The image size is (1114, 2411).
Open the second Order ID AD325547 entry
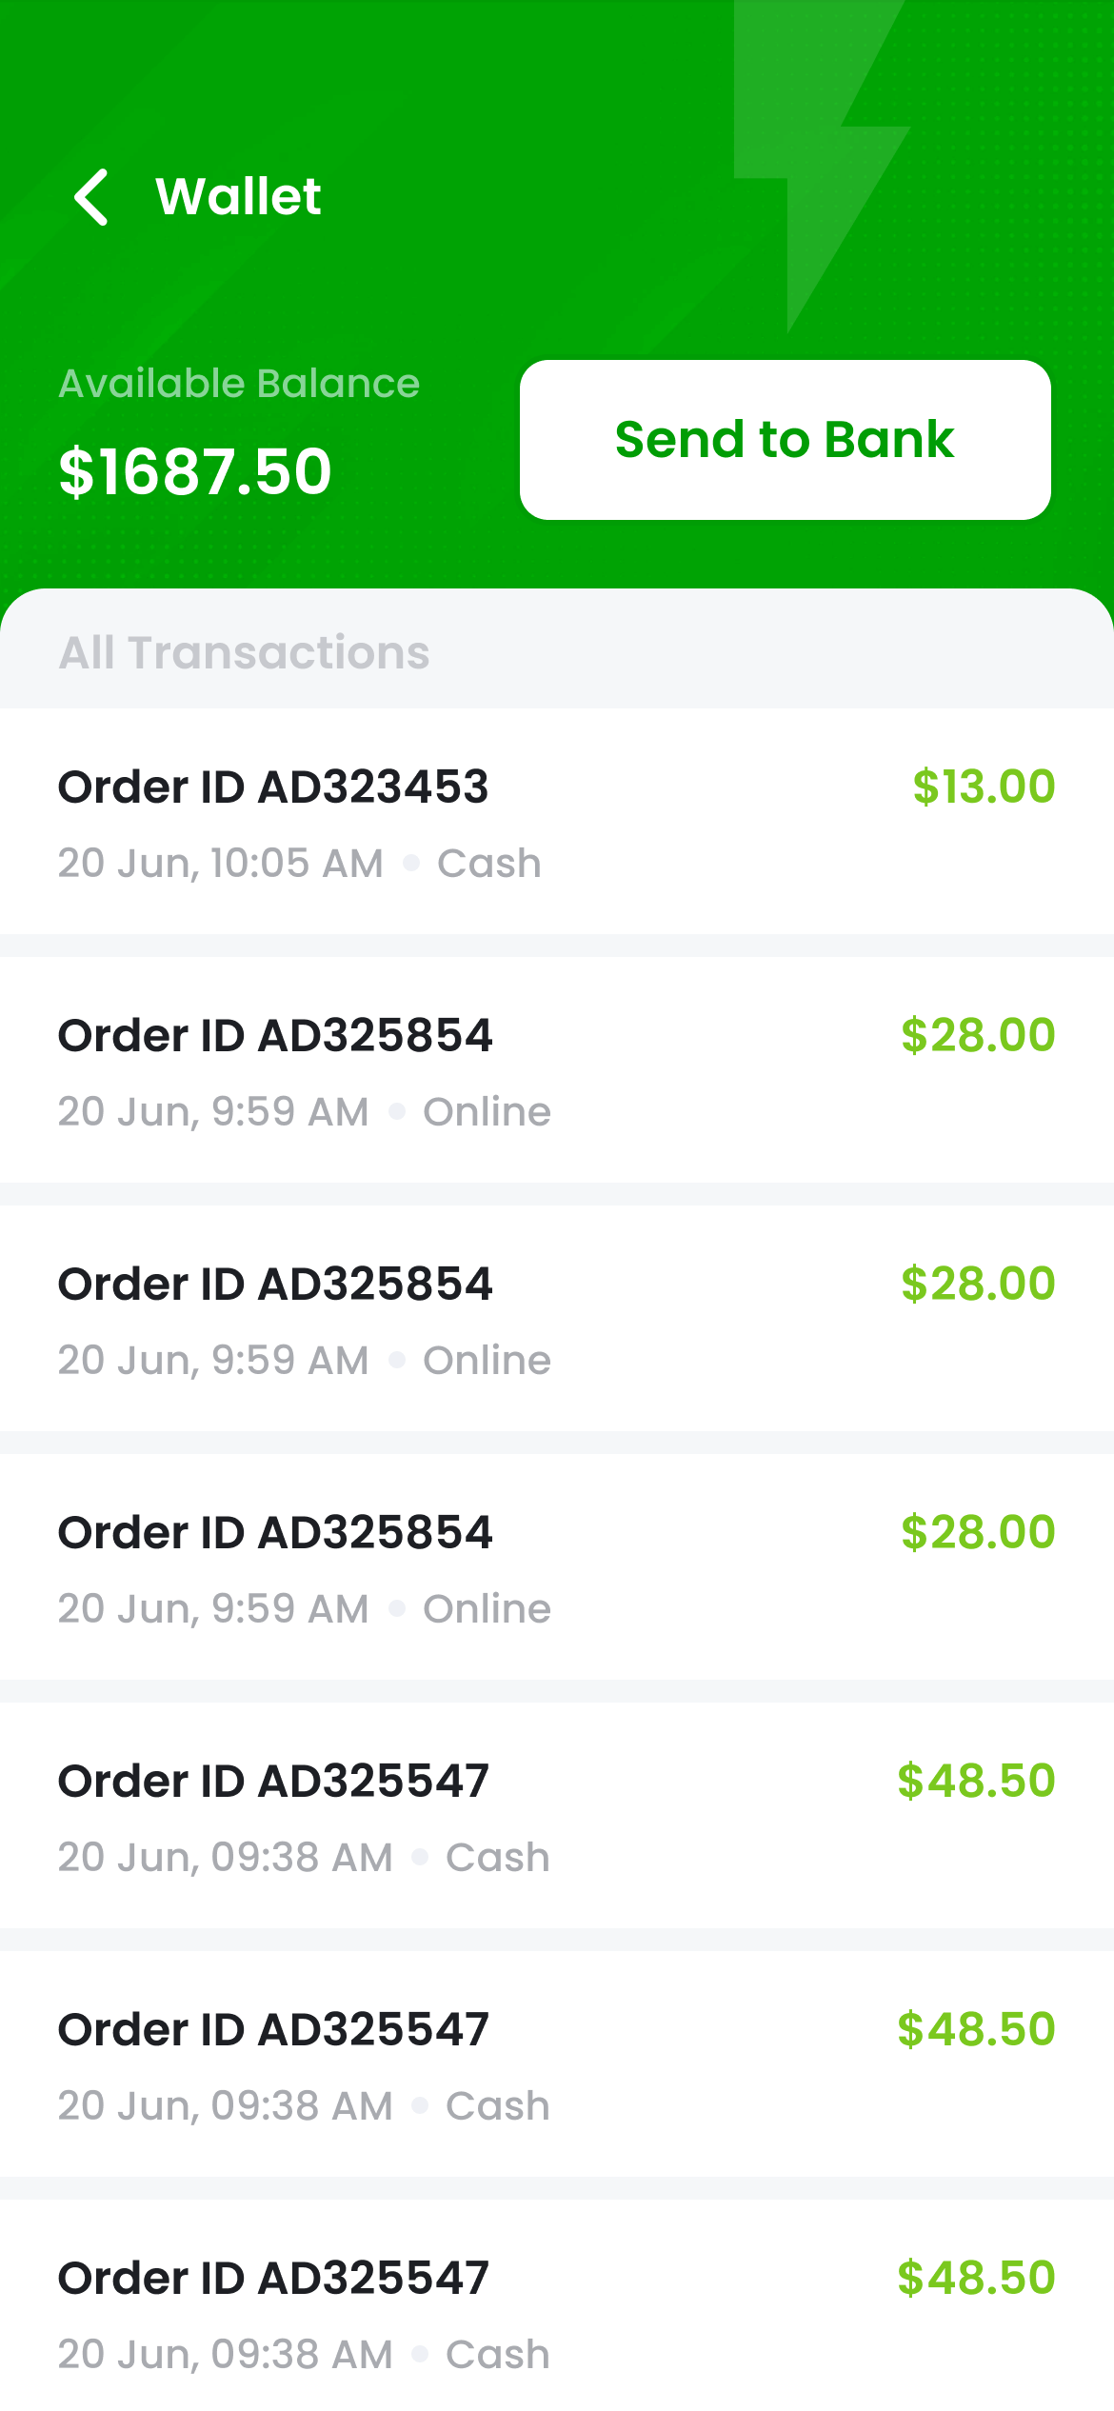pos(273,2030)
